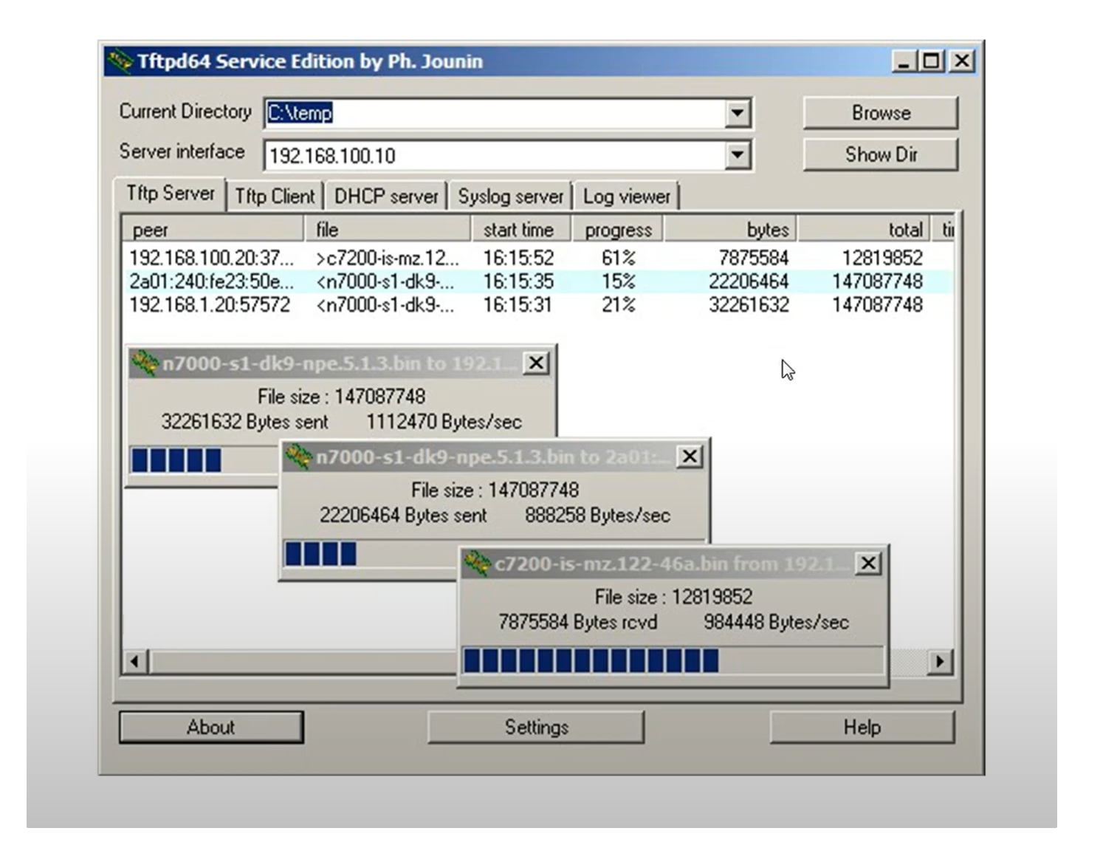Click the Help button
1117x845 pixels.
[862, 728]
